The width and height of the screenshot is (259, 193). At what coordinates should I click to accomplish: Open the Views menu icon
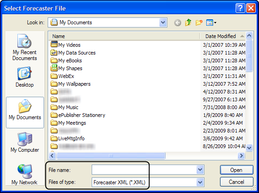[x=211, y=22]
